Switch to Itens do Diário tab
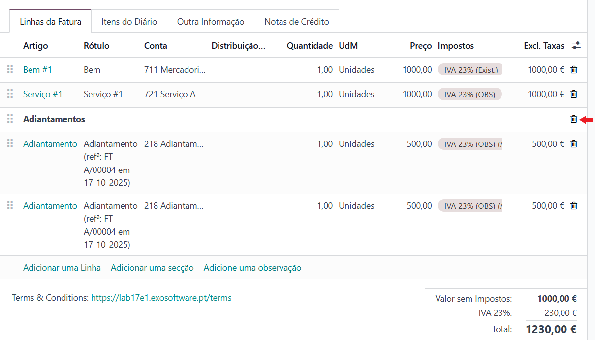This screenshot has height=340, width=595. pyautogui.click(x=129, y=22)
